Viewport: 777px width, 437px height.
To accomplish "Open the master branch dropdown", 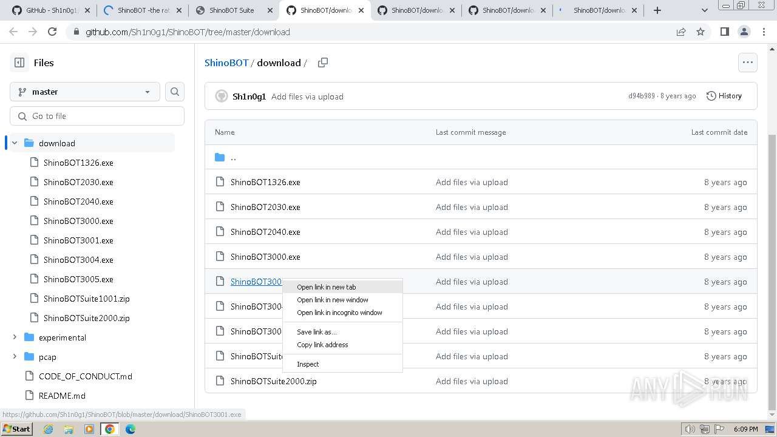I will (x=85, y=92).
